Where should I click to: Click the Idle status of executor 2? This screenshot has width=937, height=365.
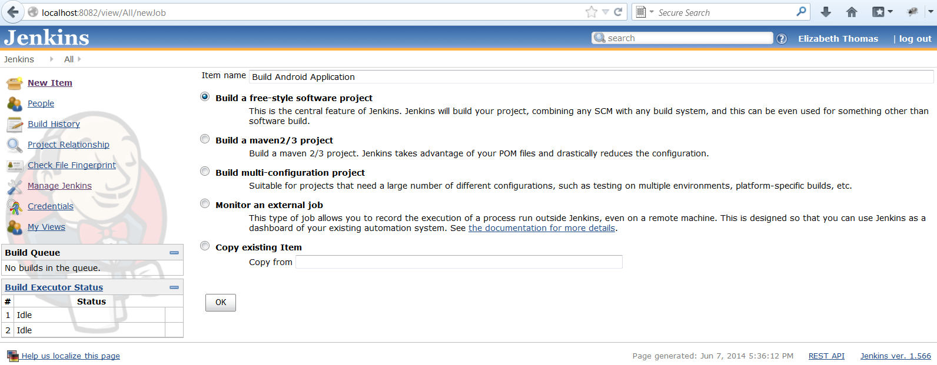pyautogui.click(x=24, y=330)
